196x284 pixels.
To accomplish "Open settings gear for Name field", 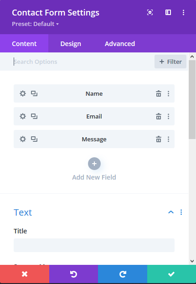I will pos(23,93).
